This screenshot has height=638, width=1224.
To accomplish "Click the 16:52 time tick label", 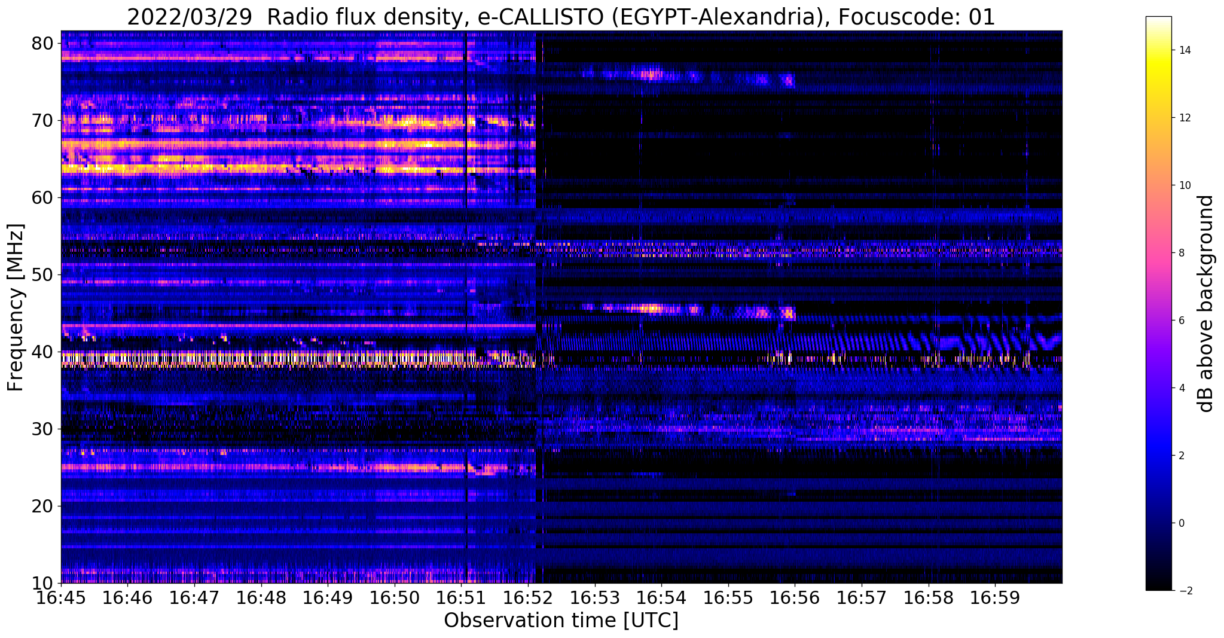I will pos(528,597).
